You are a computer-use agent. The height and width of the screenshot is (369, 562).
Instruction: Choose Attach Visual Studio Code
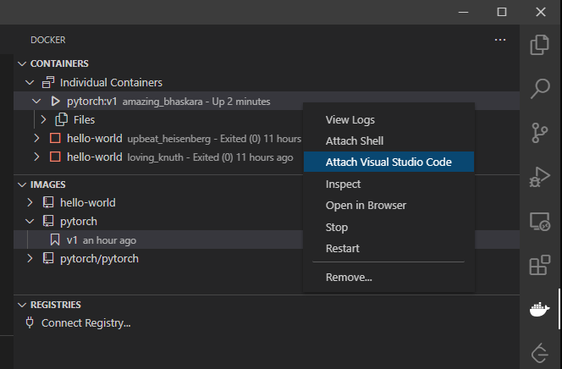[x=388, y=162]
